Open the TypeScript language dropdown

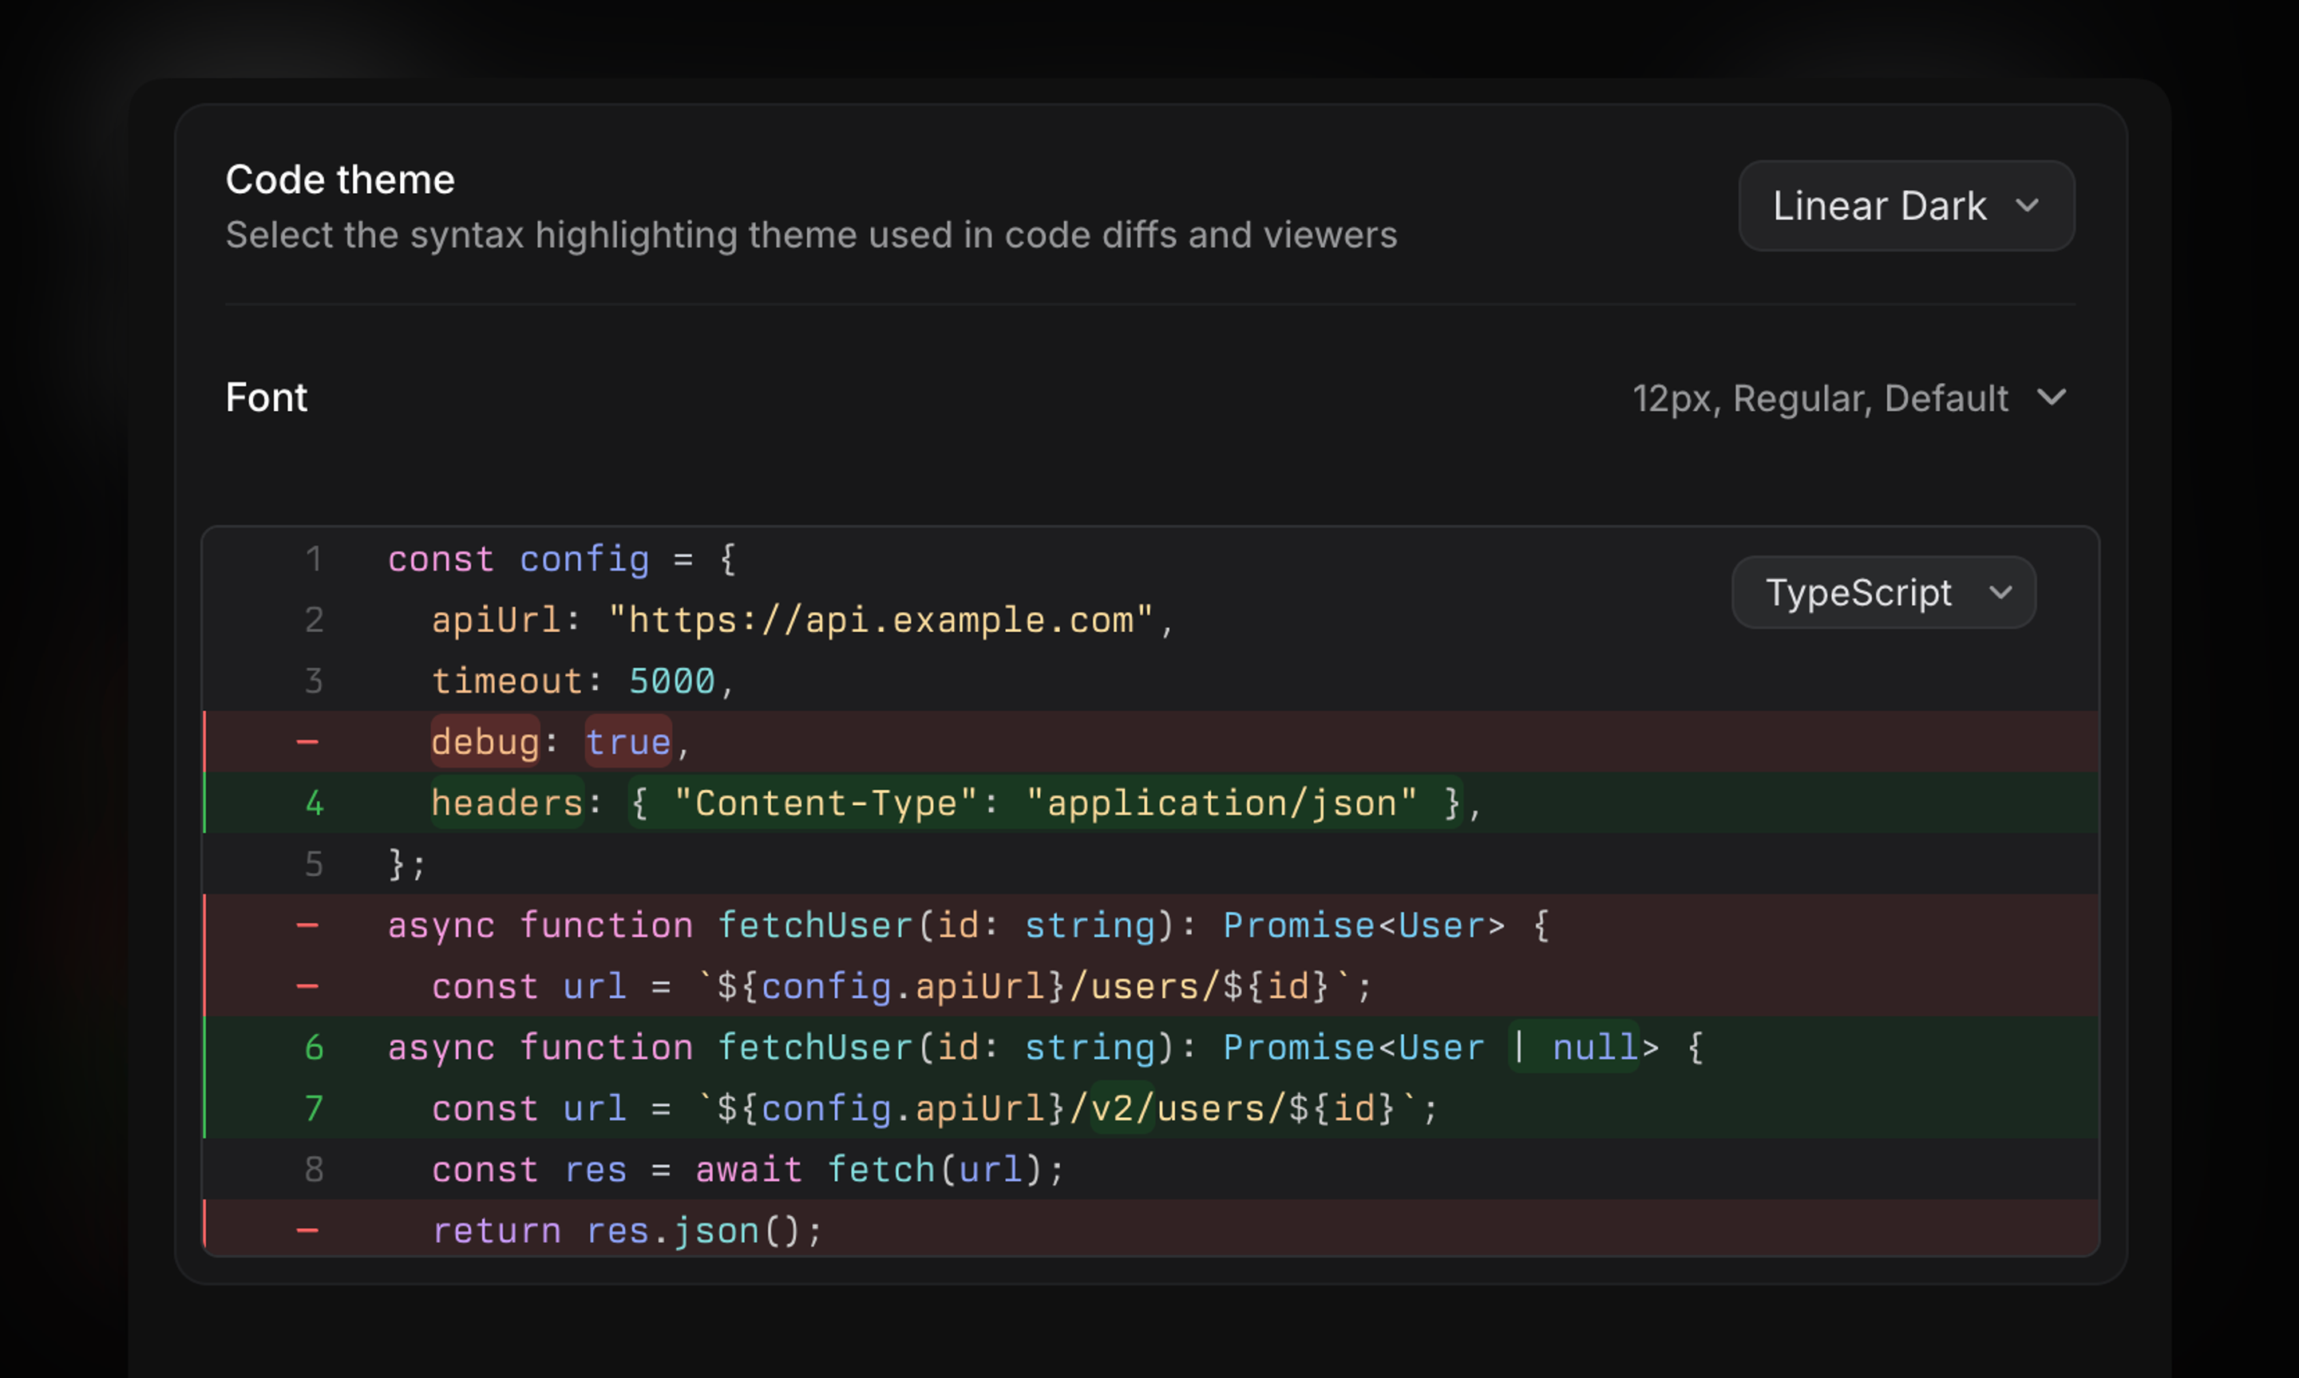tap(1884, 592)
